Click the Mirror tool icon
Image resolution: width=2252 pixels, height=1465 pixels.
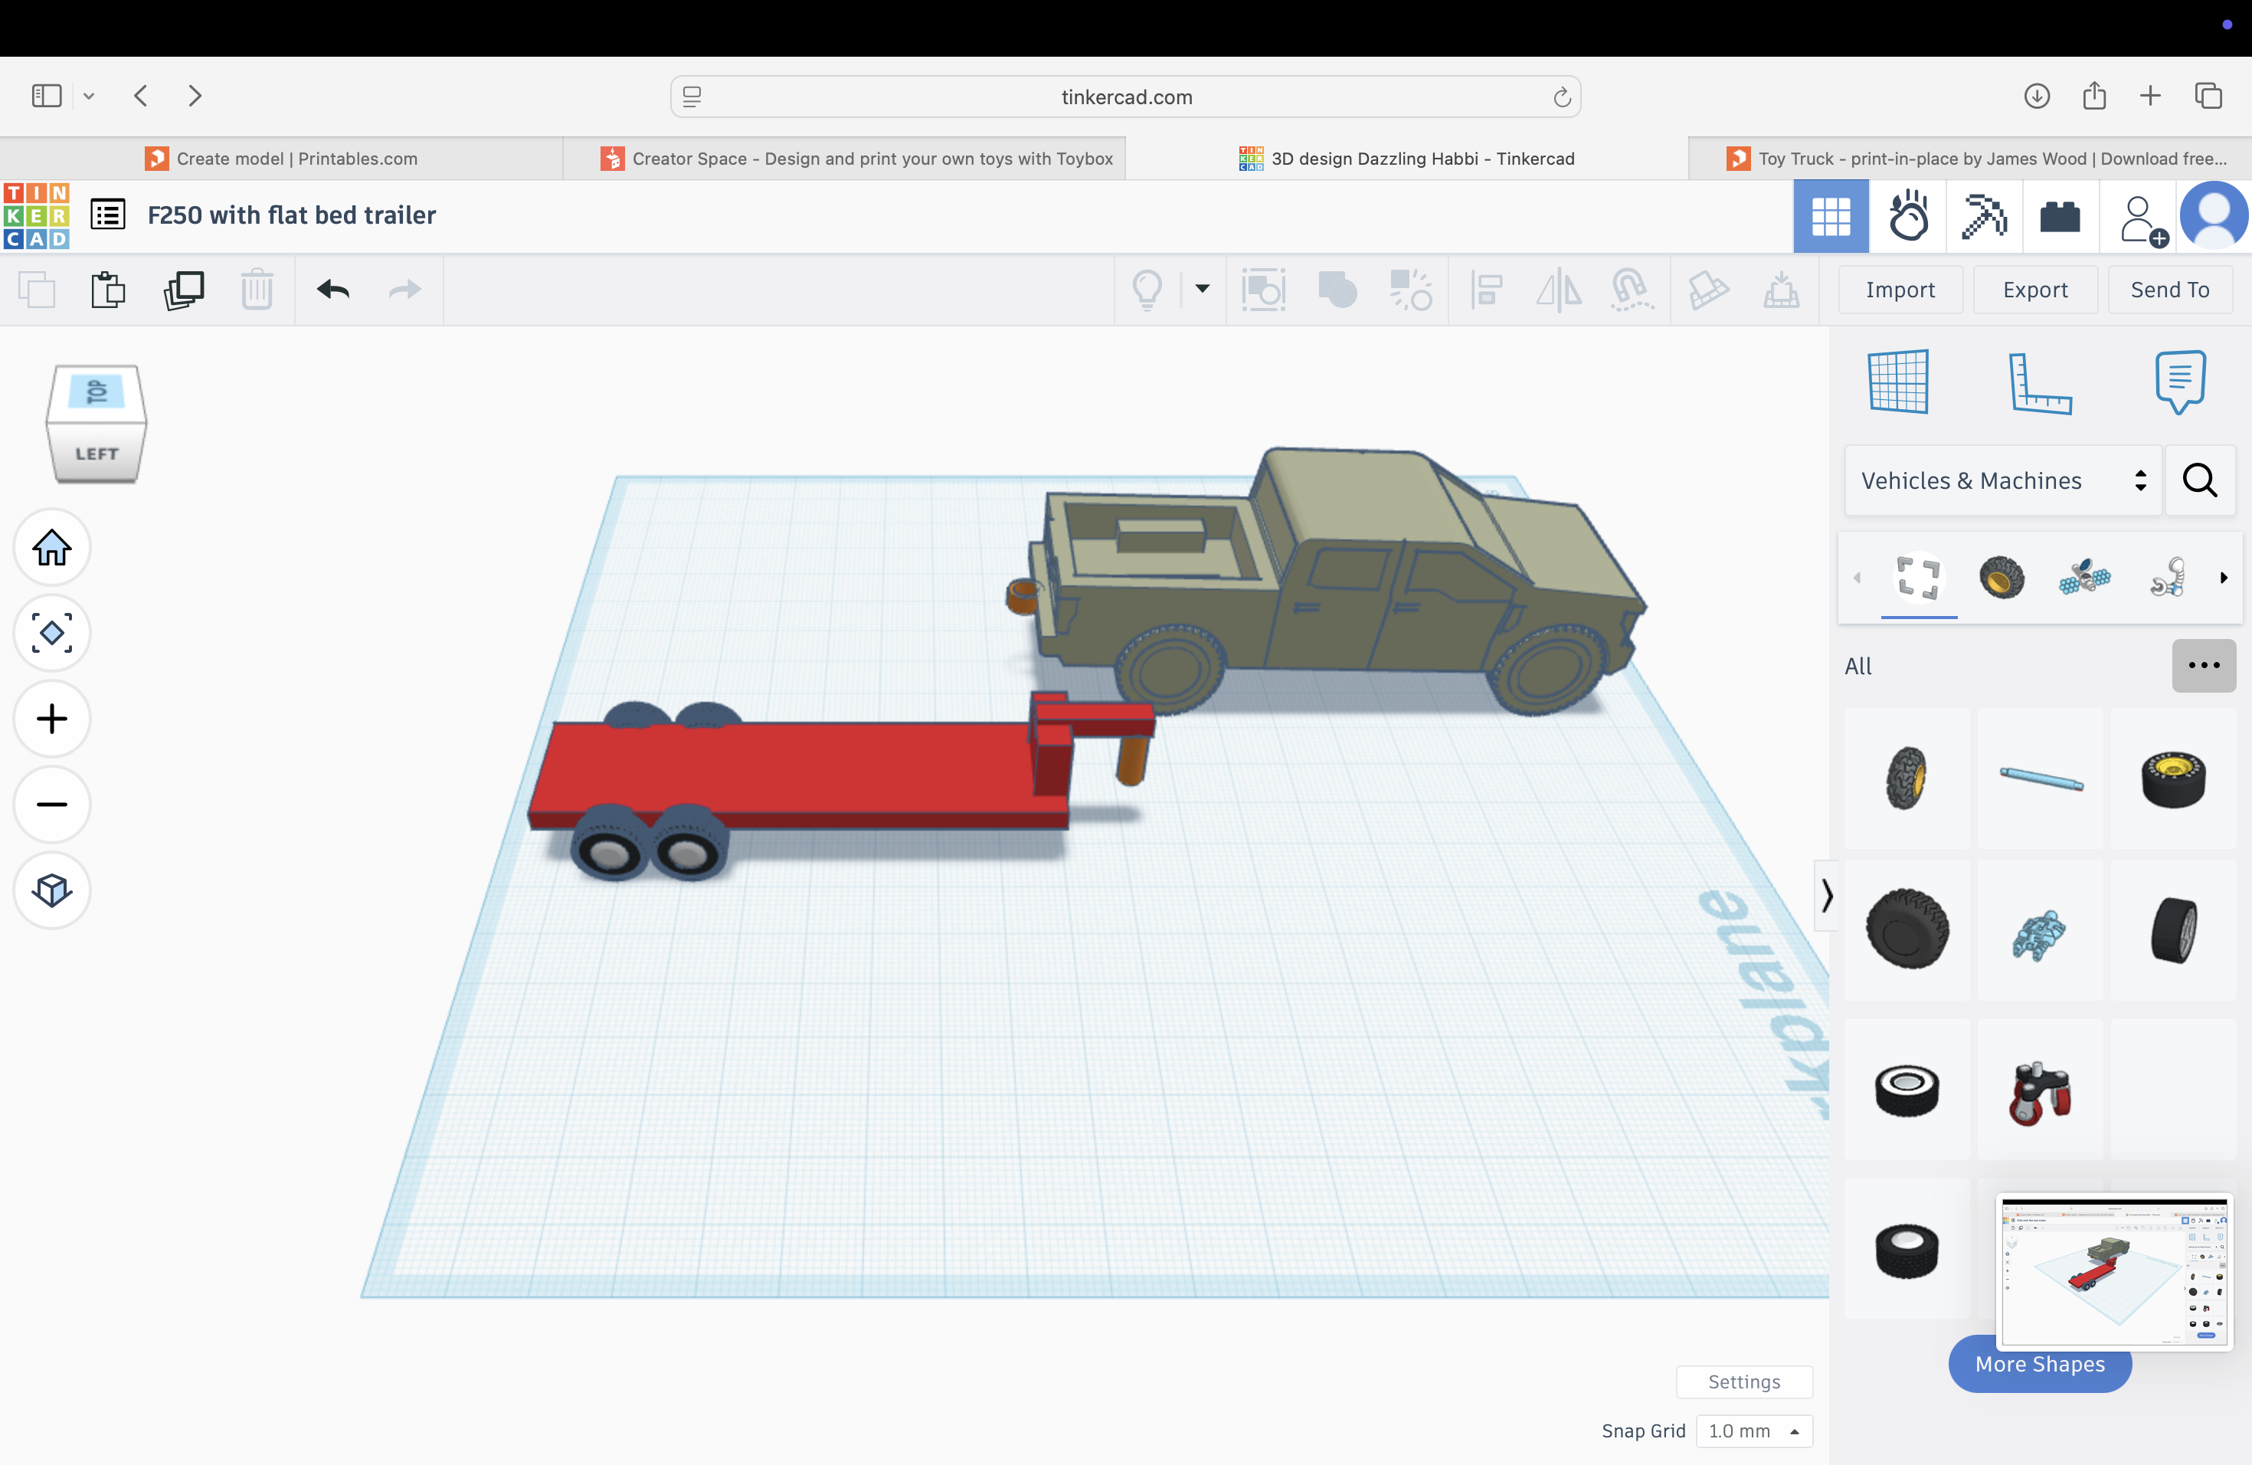pos(1559,290)
